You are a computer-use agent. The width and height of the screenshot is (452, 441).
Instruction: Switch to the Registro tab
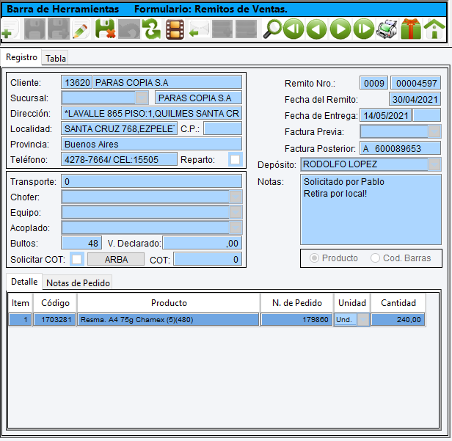pyautogui.click(x=21, y=57)
